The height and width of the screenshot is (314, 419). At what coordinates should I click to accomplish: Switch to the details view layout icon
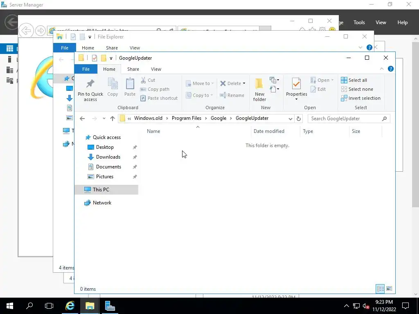point(380,289)
